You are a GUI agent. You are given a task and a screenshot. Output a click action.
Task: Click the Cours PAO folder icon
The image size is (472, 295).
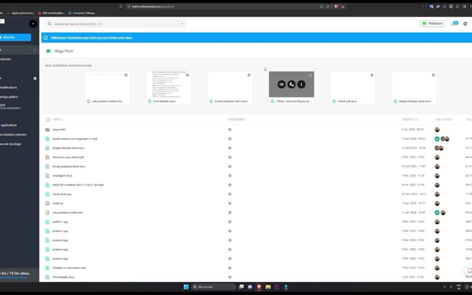pos(47,129)
